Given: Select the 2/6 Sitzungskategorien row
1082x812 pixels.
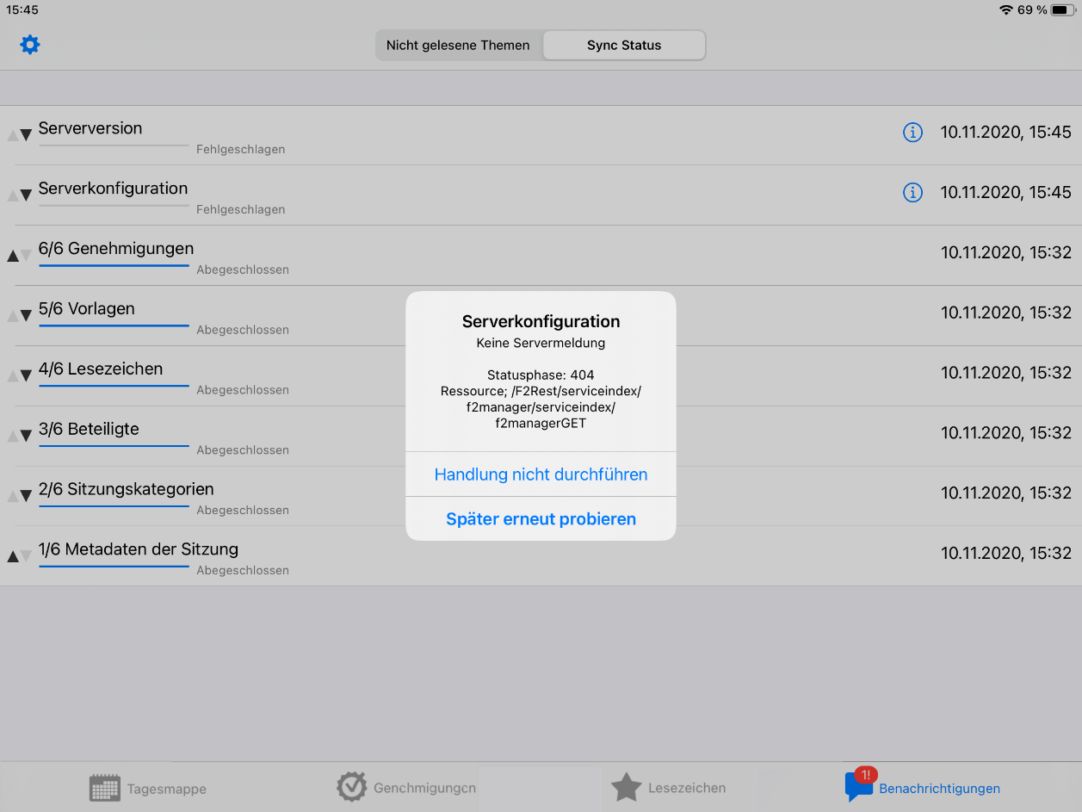Looking at the screenshot, I should pyautogui.click(x=126, y=489).
